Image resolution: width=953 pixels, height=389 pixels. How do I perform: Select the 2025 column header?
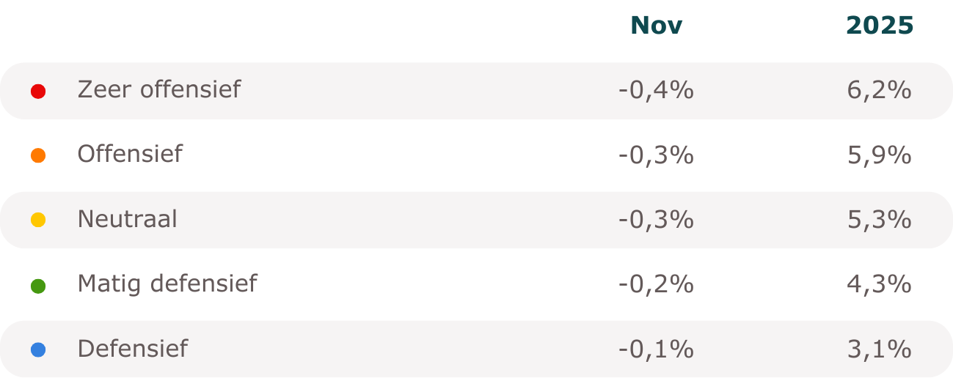(x=880, y=26)
